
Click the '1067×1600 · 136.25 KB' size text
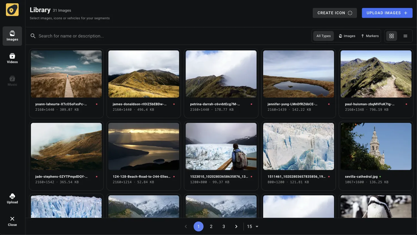click(367, 182)
